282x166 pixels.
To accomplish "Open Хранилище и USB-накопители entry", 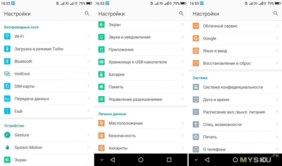I will 141,62.
